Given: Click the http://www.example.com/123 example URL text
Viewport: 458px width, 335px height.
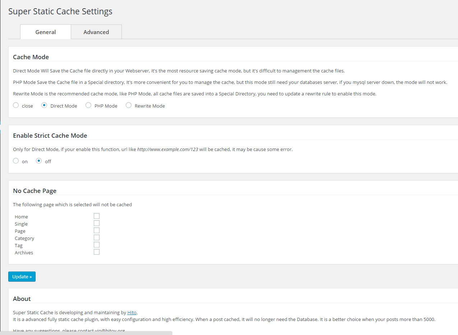Looking at the screenshot, I should pyautogui.click(x=168, y=149).
